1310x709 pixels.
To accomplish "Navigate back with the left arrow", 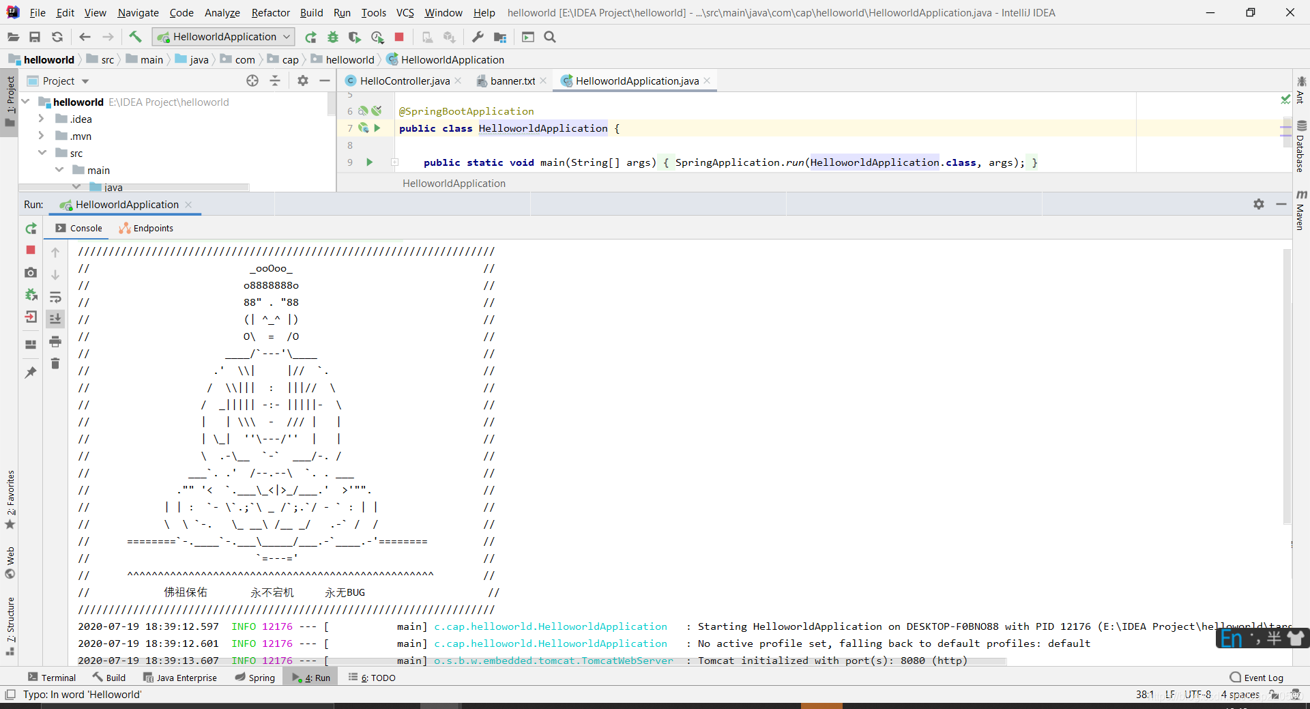I will (x=85, y=37).
